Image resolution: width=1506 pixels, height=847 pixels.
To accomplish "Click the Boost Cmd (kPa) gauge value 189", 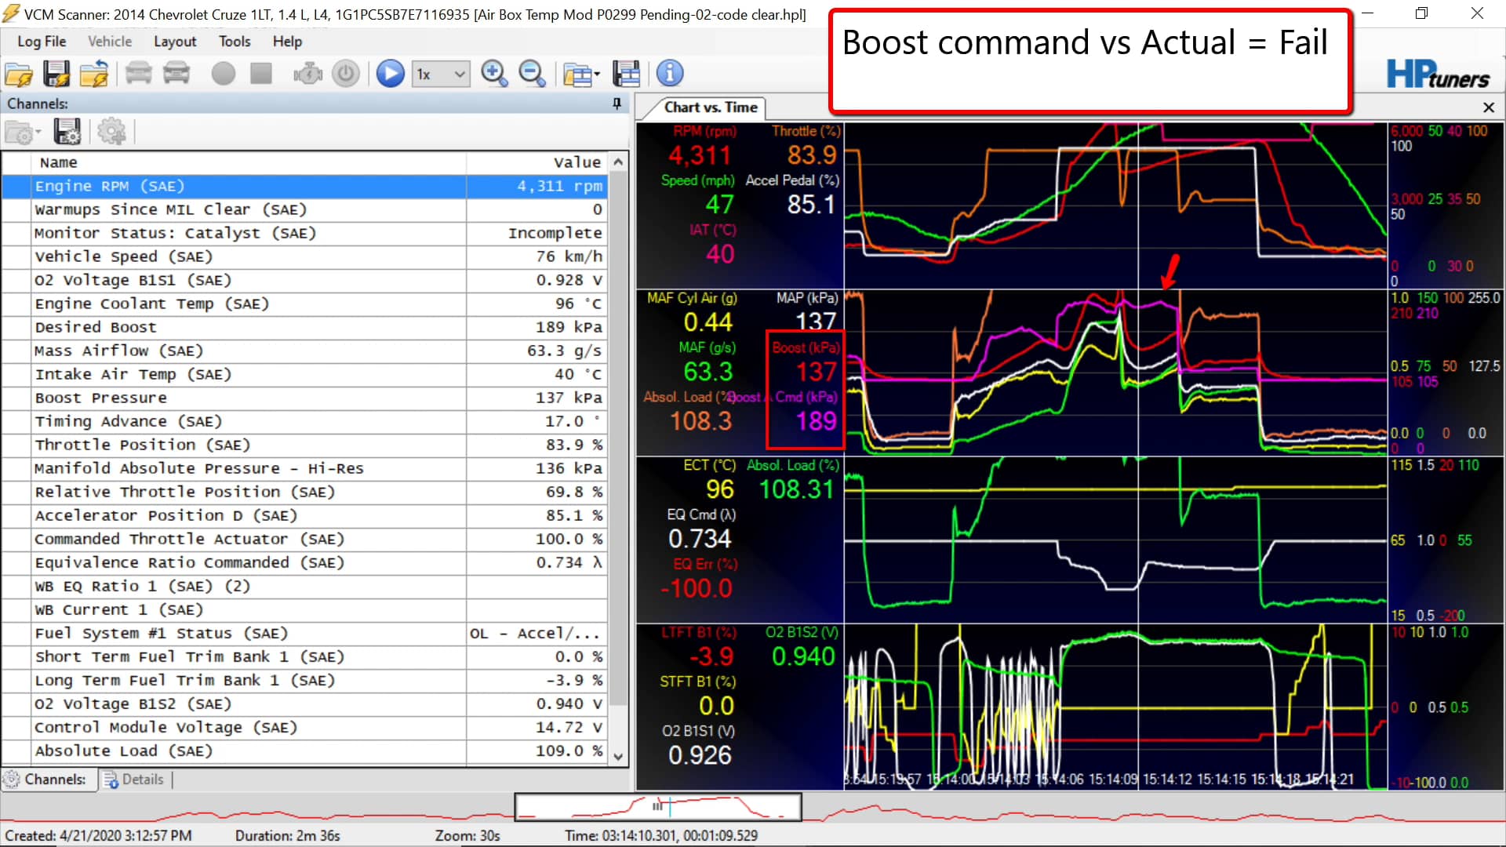I will tap(817, 421).
